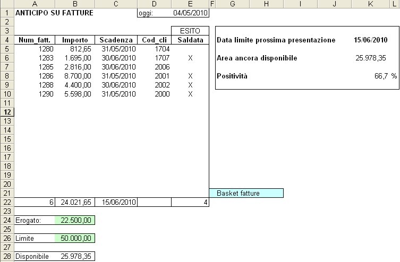Click the ESITO heading cell
Viewport: 400px width, 262px height.
pyautogui.click(x=190, y=31)
